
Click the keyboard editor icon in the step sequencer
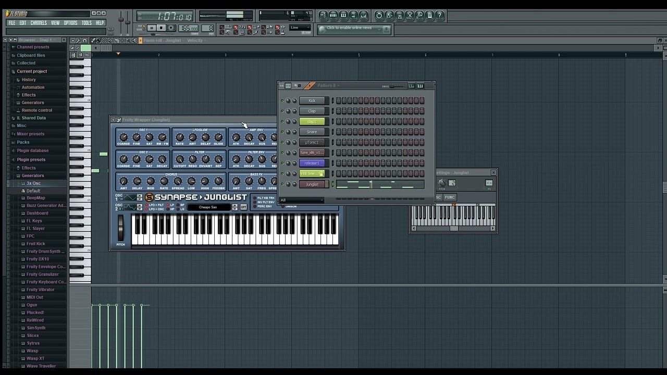(x=420, y=86)
